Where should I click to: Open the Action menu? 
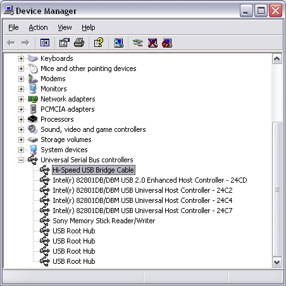point(38,27)
